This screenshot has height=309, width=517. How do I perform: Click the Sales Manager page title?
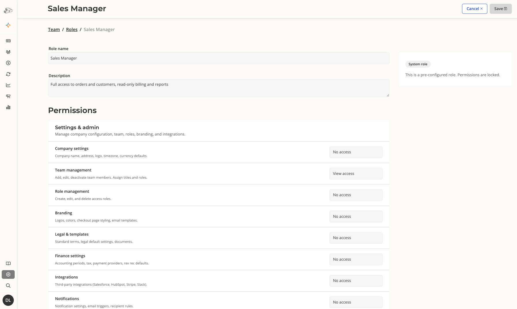click(77, 9)
